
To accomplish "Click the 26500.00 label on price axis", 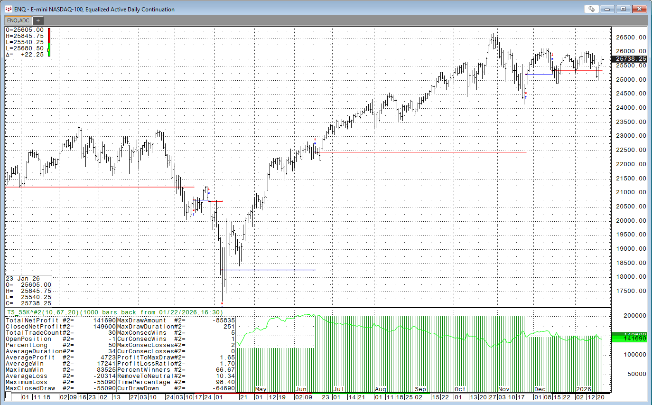I will [x=629, y=38].
